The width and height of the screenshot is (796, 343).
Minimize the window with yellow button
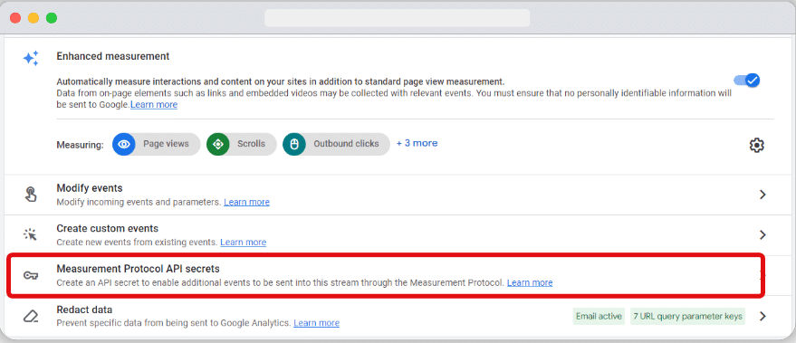[34, 18]
